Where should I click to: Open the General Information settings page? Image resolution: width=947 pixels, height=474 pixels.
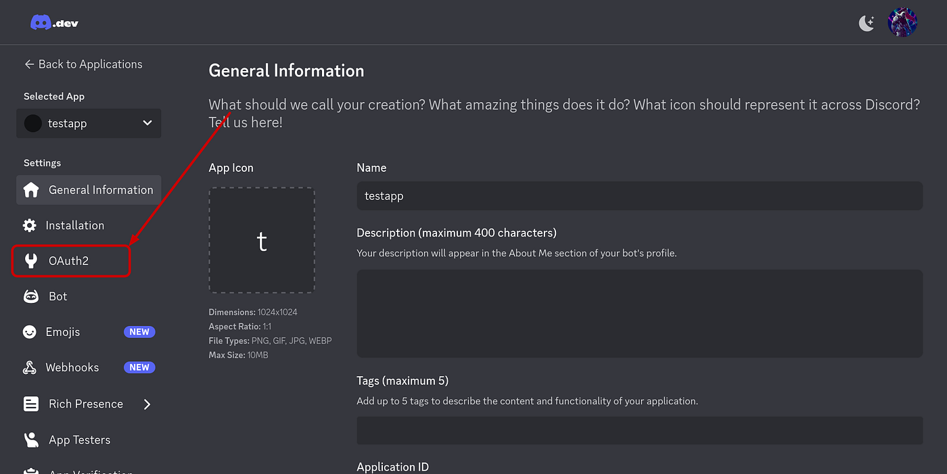coord(89,190)
